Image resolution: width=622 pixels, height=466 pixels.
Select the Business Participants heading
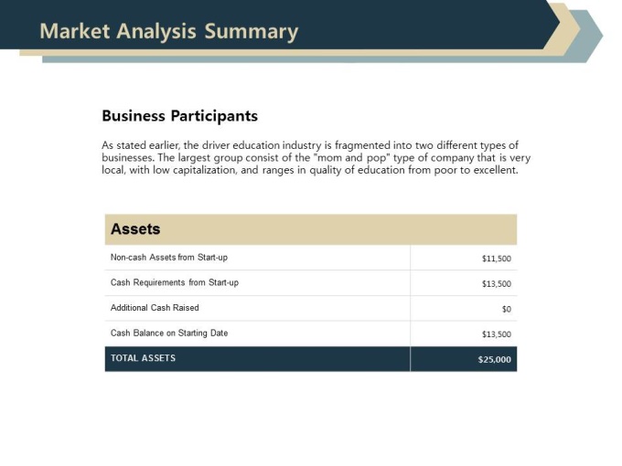click(179, 116)
